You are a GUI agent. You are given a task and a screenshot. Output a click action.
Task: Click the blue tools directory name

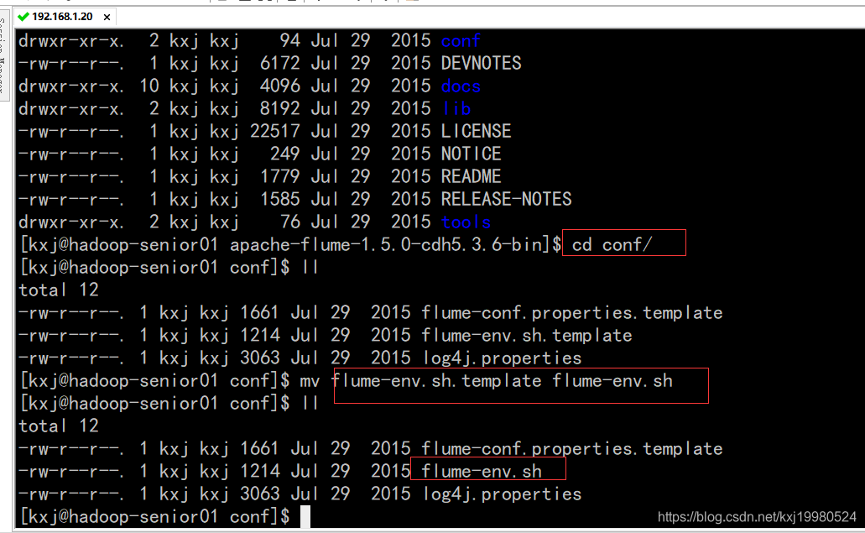coord(466,222)
